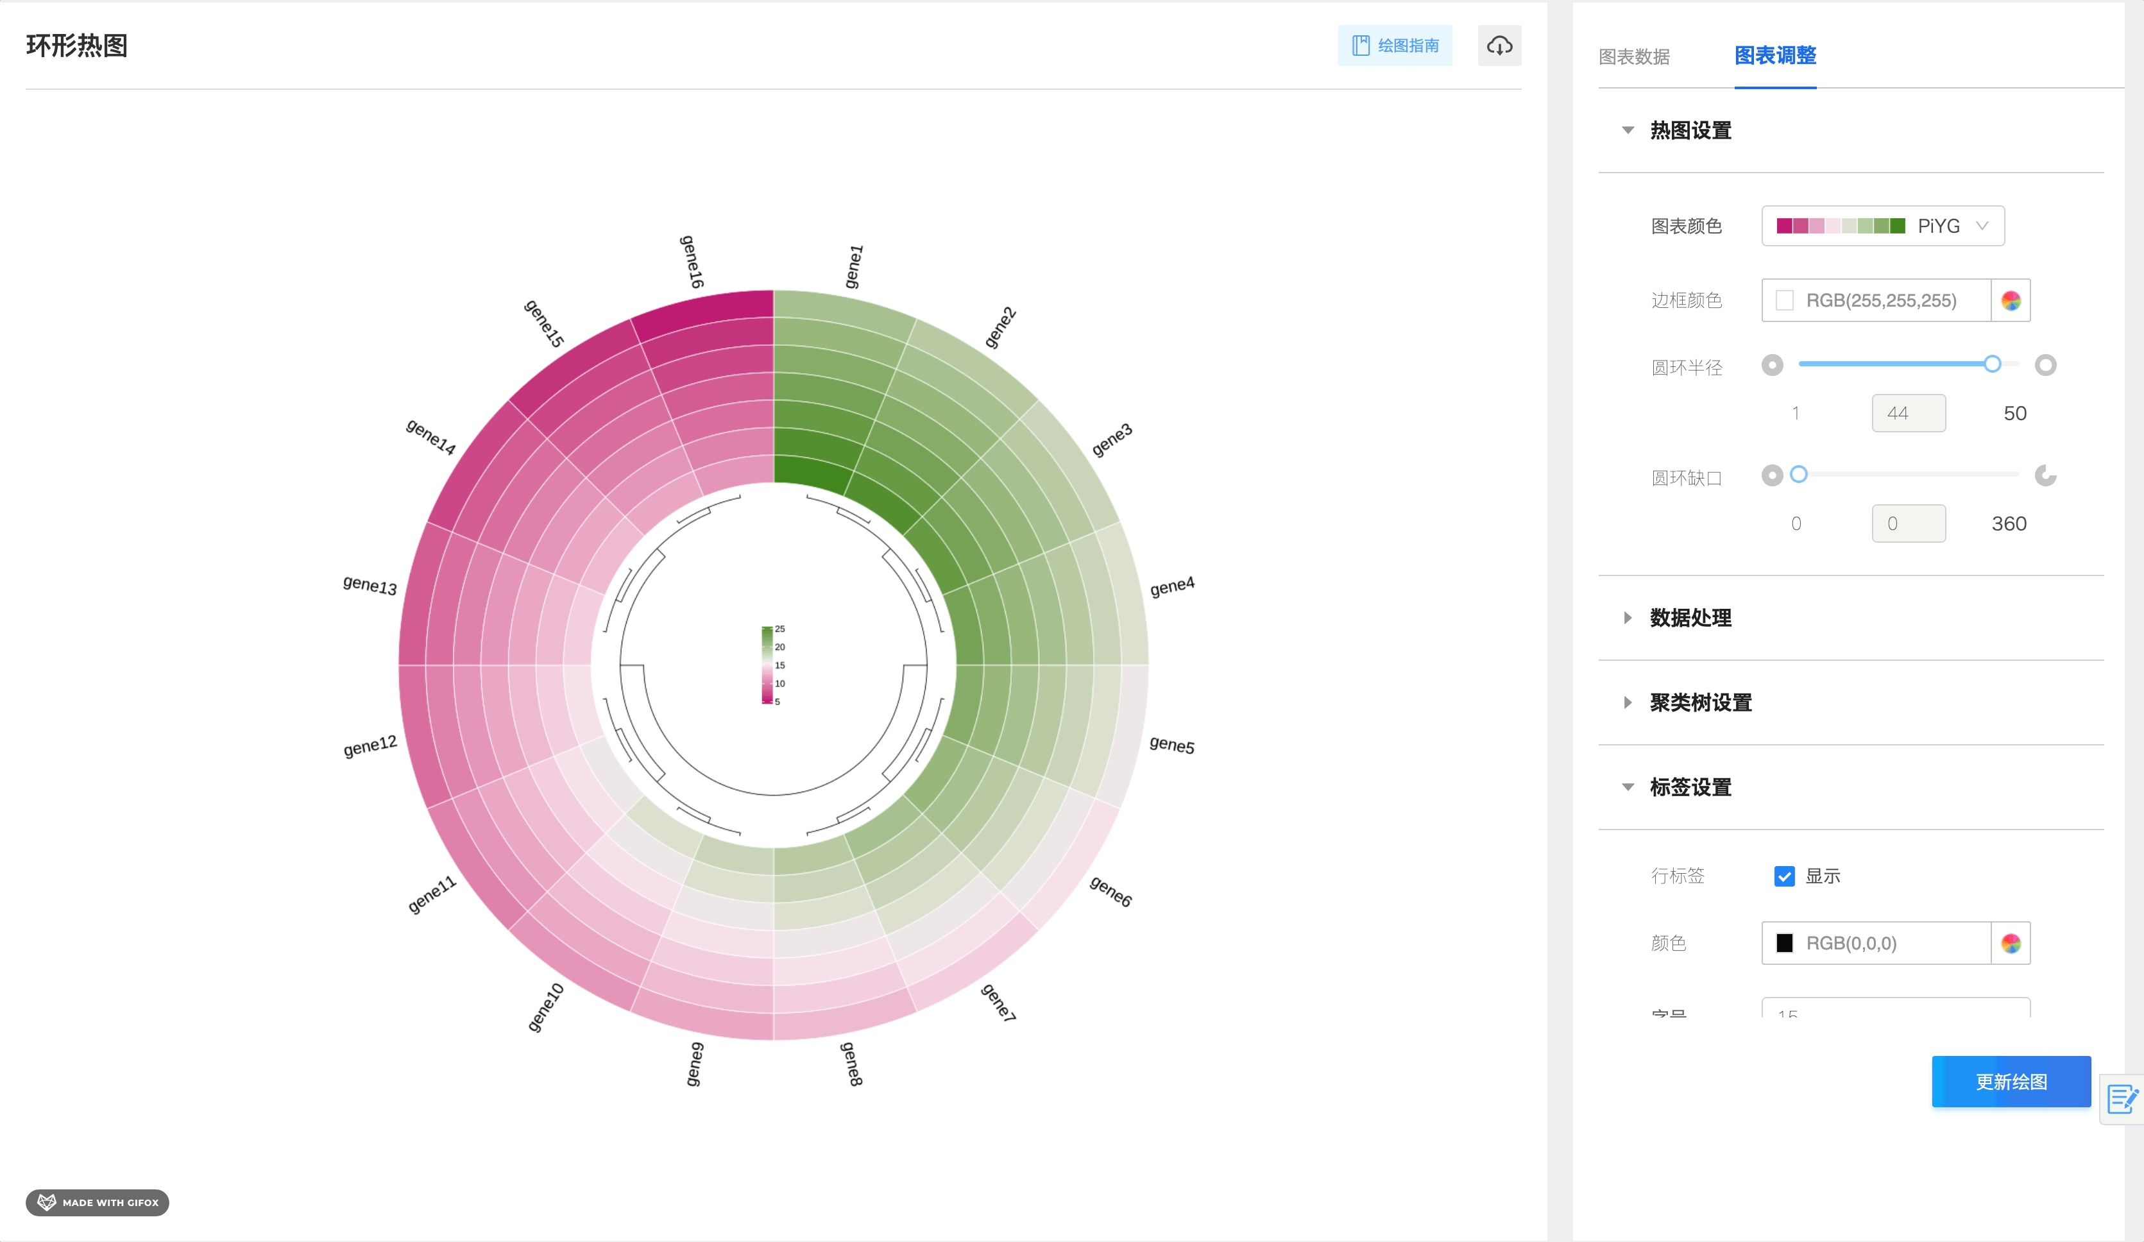The width and height of the screenshot is (2144, 1242).
Task: Open the PiYG chart color dropdown
Action: coord(1882,225)
